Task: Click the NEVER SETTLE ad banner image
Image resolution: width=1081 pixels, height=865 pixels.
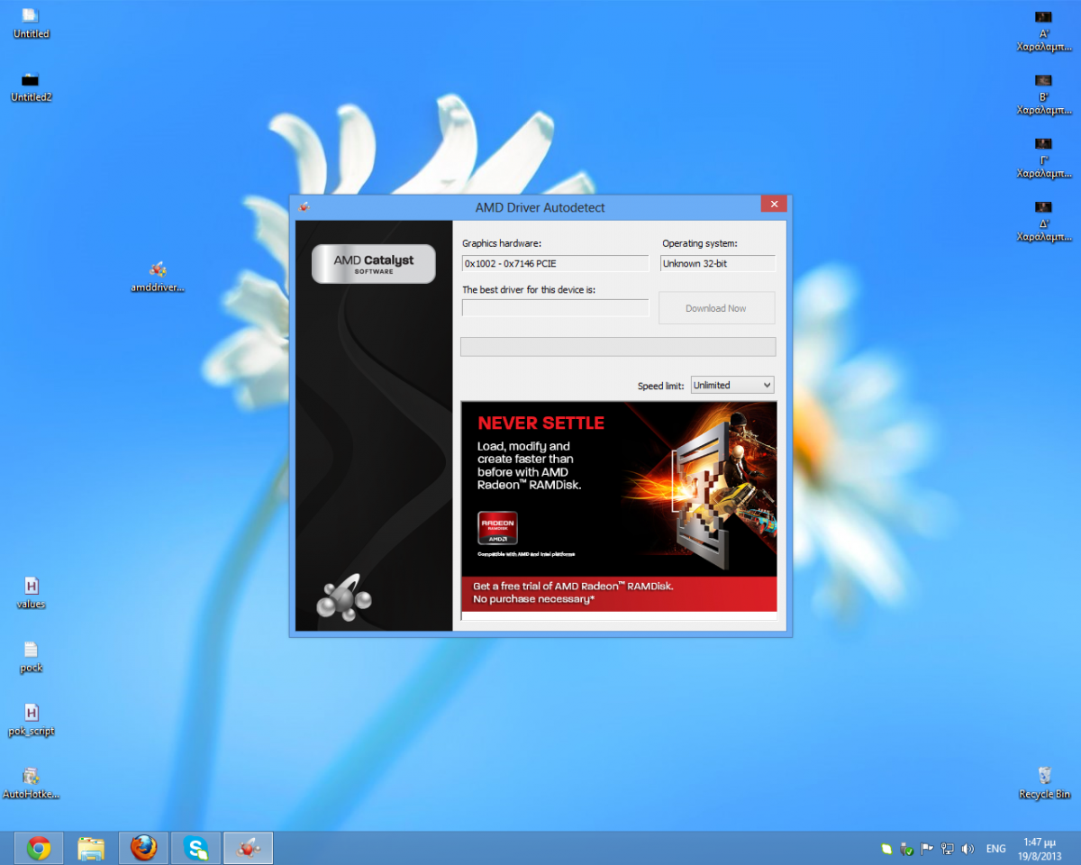Action: 619,489
